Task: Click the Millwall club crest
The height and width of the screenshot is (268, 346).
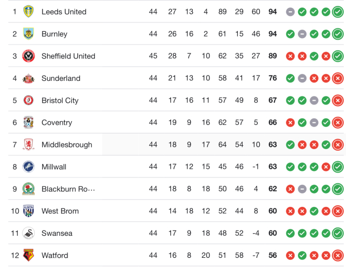Action: (x=28, y=167)
